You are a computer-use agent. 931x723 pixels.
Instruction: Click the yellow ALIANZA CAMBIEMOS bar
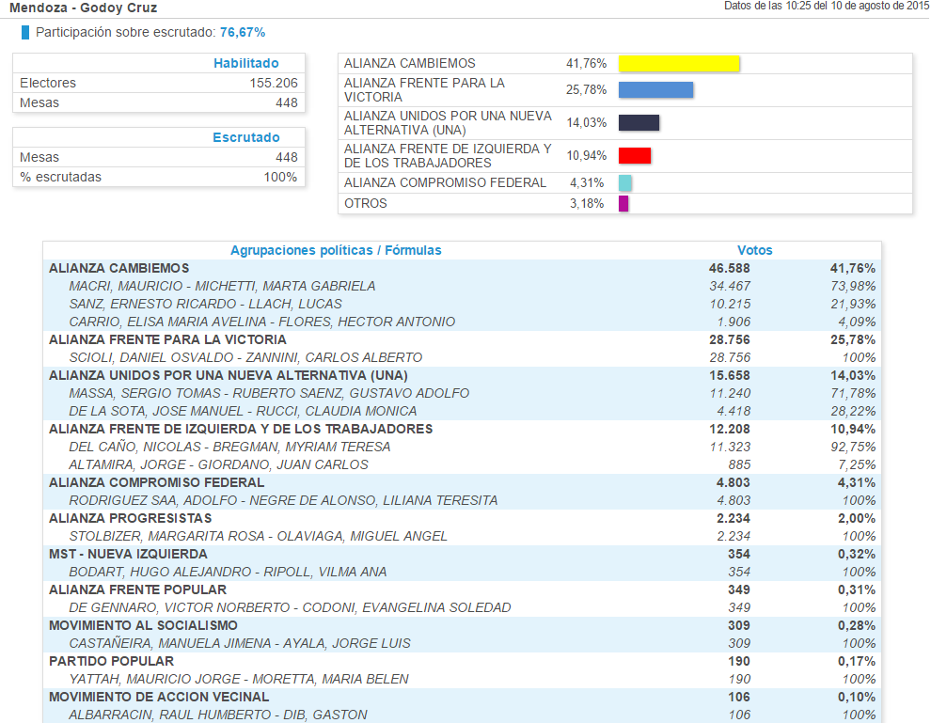click(678, 64)
